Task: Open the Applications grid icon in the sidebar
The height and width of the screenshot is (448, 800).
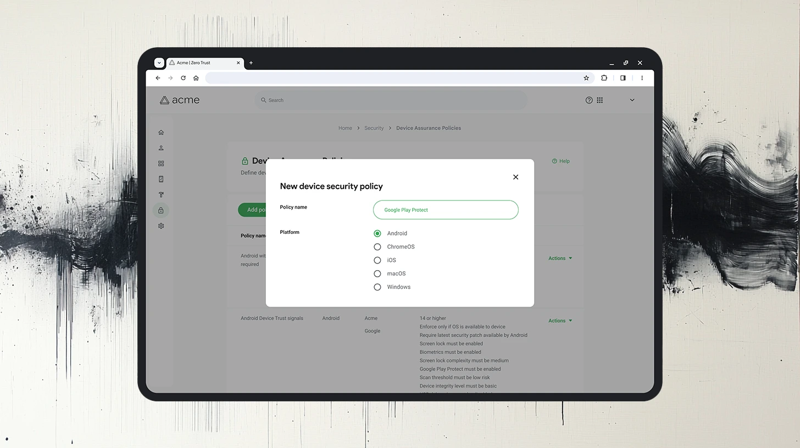Action: [x=160, y=163]
